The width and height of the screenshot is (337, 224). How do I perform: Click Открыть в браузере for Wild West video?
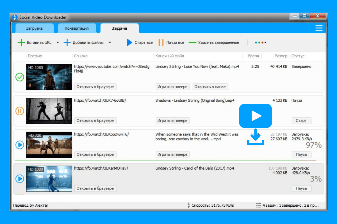(x=95, y=155)
